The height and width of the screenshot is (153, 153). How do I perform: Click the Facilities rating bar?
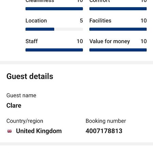point(118,29)
